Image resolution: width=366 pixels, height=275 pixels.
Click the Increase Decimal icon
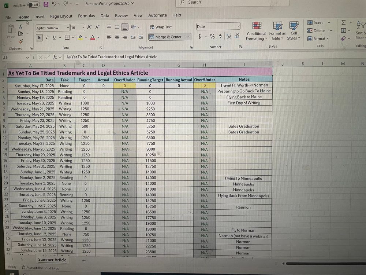[229, 36]
